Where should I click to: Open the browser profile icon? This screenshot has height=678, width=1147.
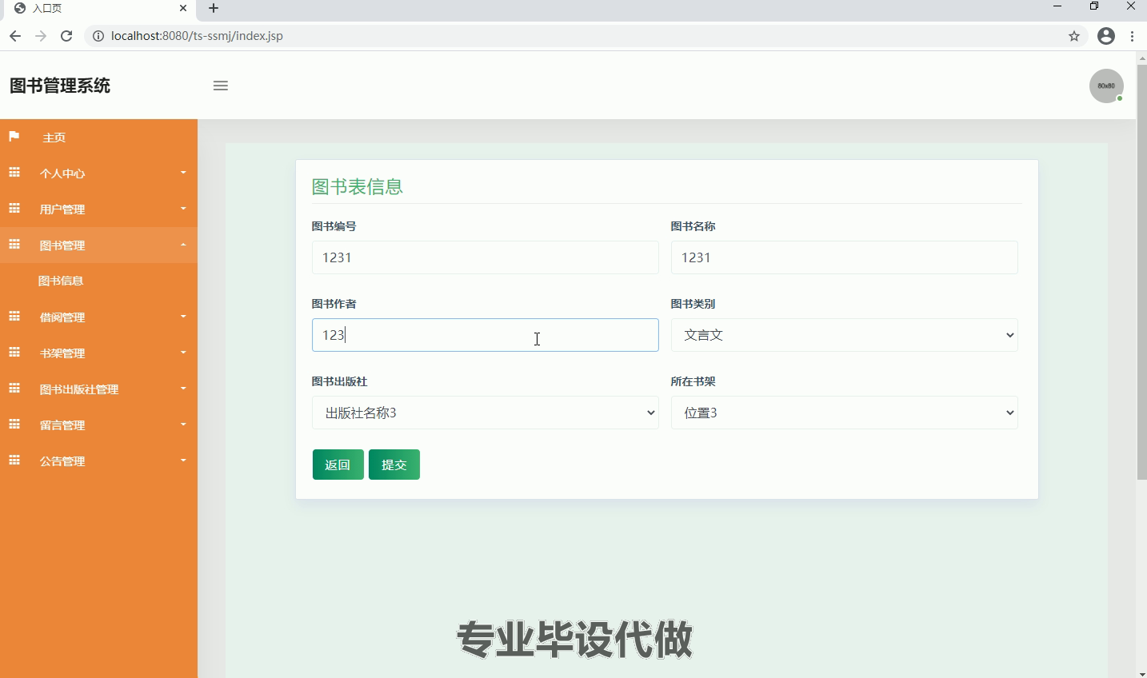(1106, 36)
